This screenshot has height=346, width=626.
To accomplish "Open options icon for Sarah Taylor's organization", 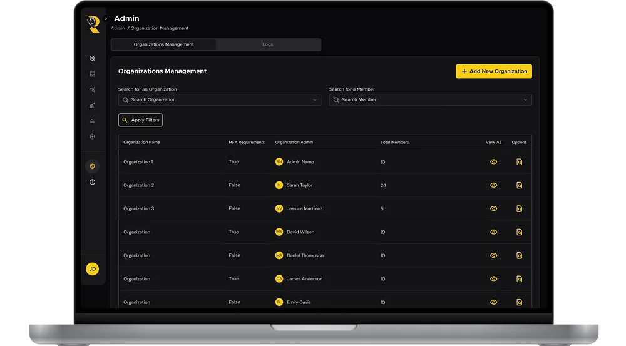I will (519, 185).
